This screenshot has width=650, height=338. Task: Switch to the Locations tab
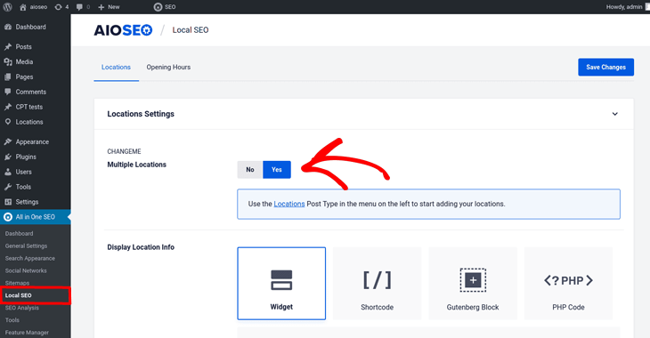coord(116,67)
